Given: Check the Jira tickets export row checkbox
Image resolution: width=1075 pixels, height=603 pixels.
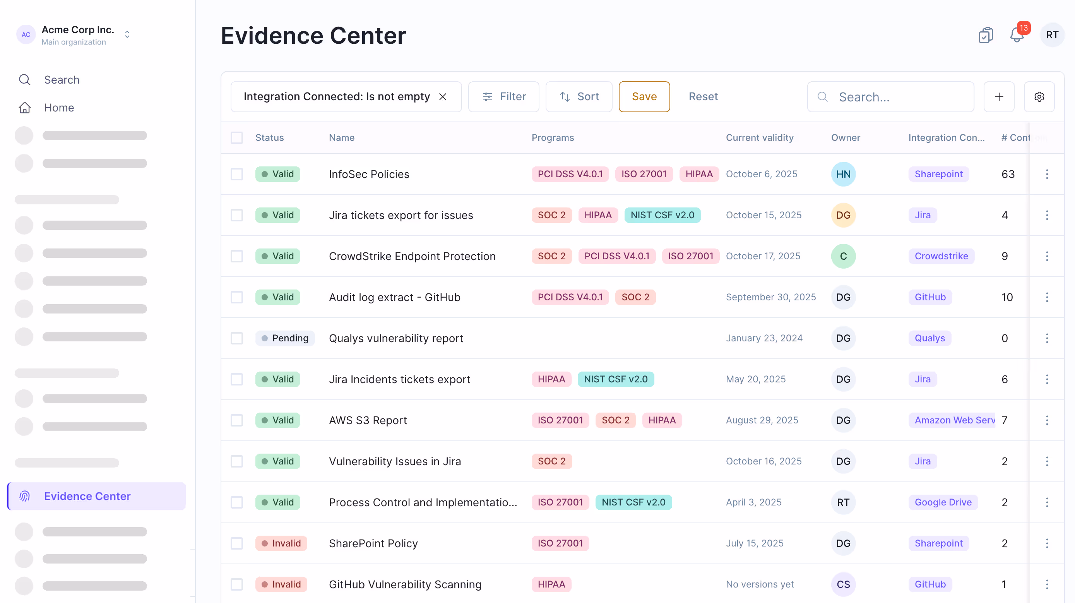Looking at the screenshot, I should coord(237,215).
